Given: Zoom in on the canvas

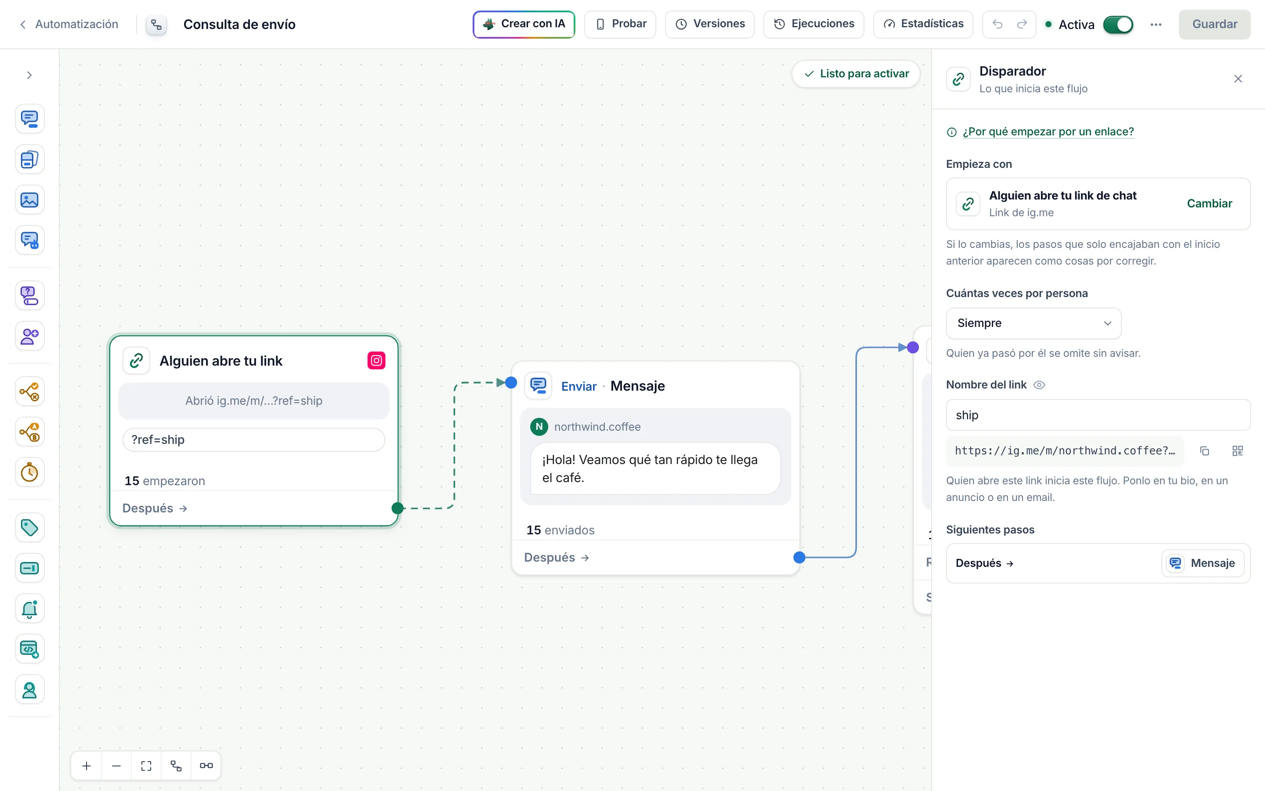Looking at the screenshot, I should tap(87, 766).
